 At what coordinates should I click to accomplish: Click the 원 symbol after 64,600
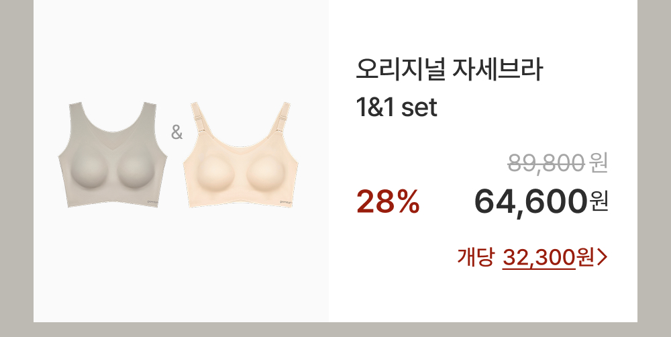click(x=599, y=202)
